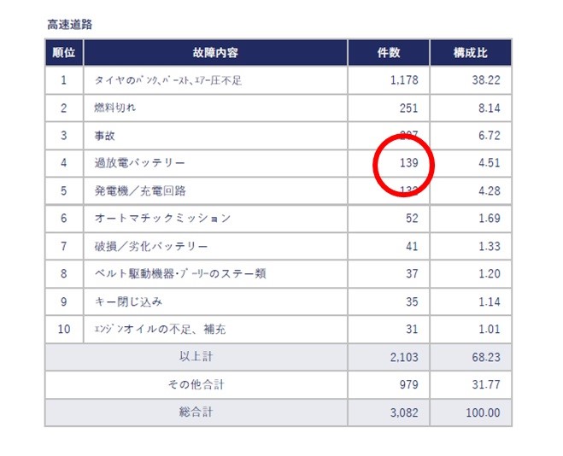The height and width of the screenshot is (456, 563).
Task: Click the 過放電バッテリー cell
Action: pyautogui.click(x=139, y=163)
